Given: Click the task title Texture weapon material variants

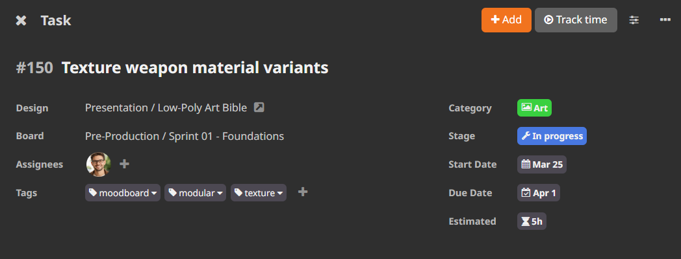Looking at the screenshot, I should (195, 67).
